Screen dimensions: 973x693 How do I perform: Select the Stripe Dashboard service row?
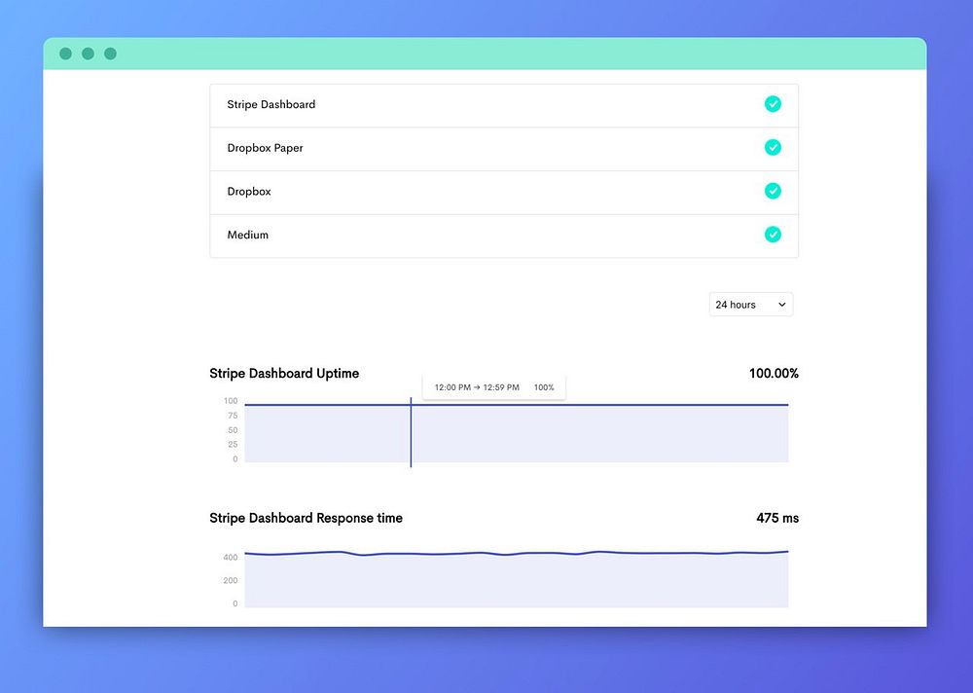click(504, 105)
